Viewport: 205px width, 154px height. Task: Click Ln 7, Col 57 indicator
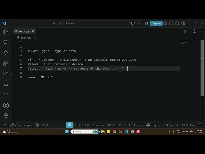pyautogui.click(x=82, y=125)
